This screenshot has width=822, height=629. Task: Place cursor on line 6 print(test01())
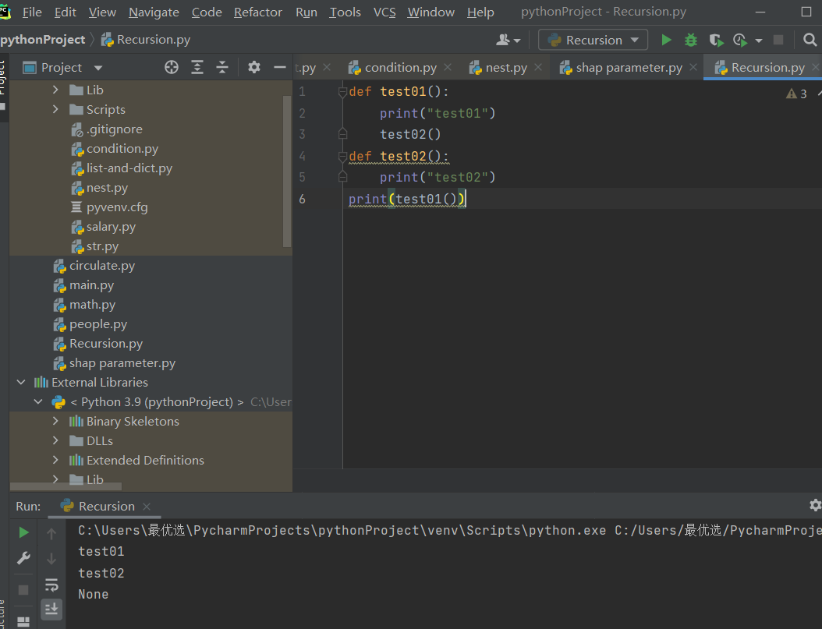(406, 199)
